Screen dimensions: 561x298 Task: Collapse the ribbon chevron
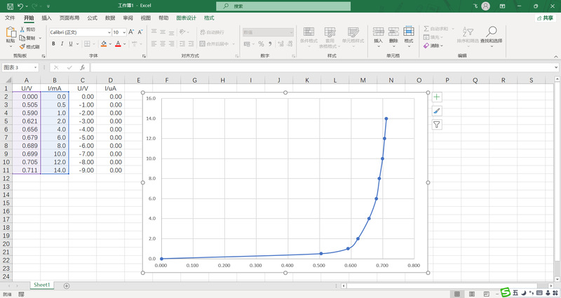pos(556,57)
